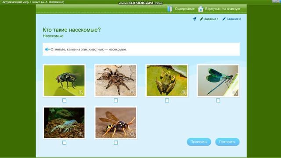Tick the checkbox under the dragonfly photo

[218, 101]
